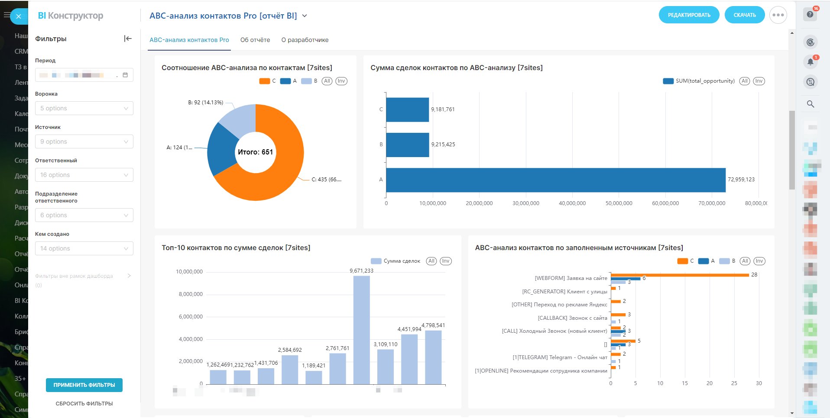Open the 'О разработчике' tab
This screenshot has height=418, width=830.
click(x=305, y=40)
